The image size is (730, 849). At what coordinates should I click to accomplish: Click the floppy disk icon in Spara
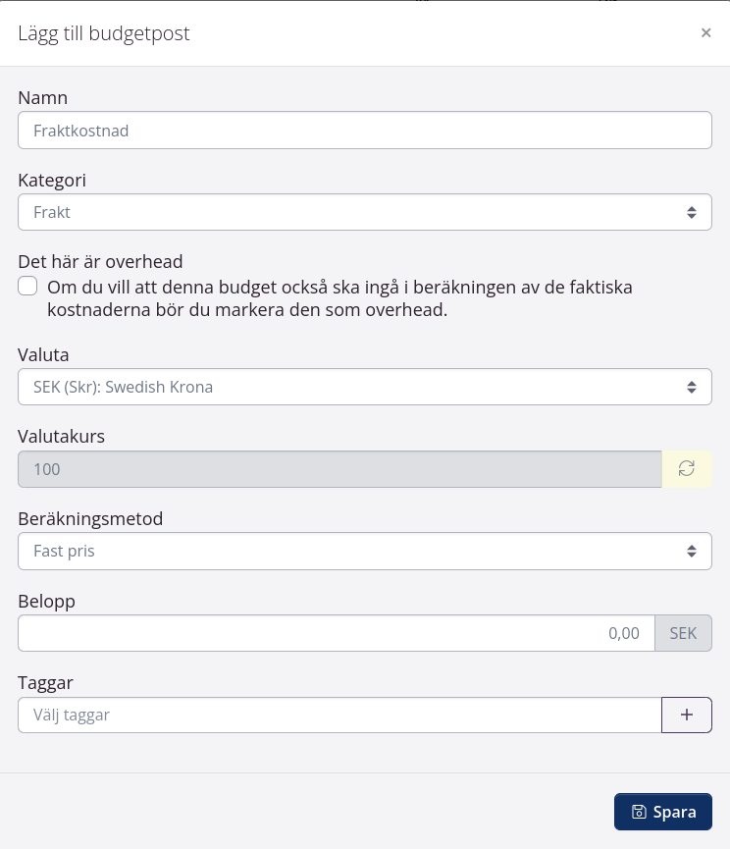point(640,812)
